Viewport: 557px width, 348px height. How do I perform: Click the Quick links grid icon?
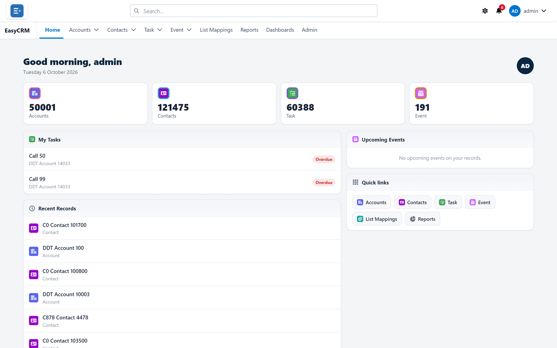coord(355,182)
